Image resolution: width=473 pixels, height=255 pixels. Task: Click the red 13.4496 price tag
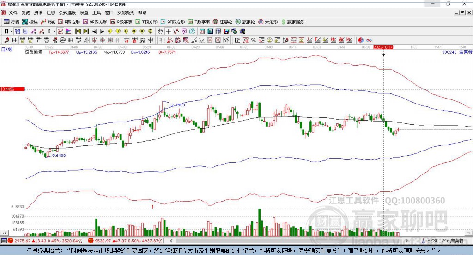point(12,89)
